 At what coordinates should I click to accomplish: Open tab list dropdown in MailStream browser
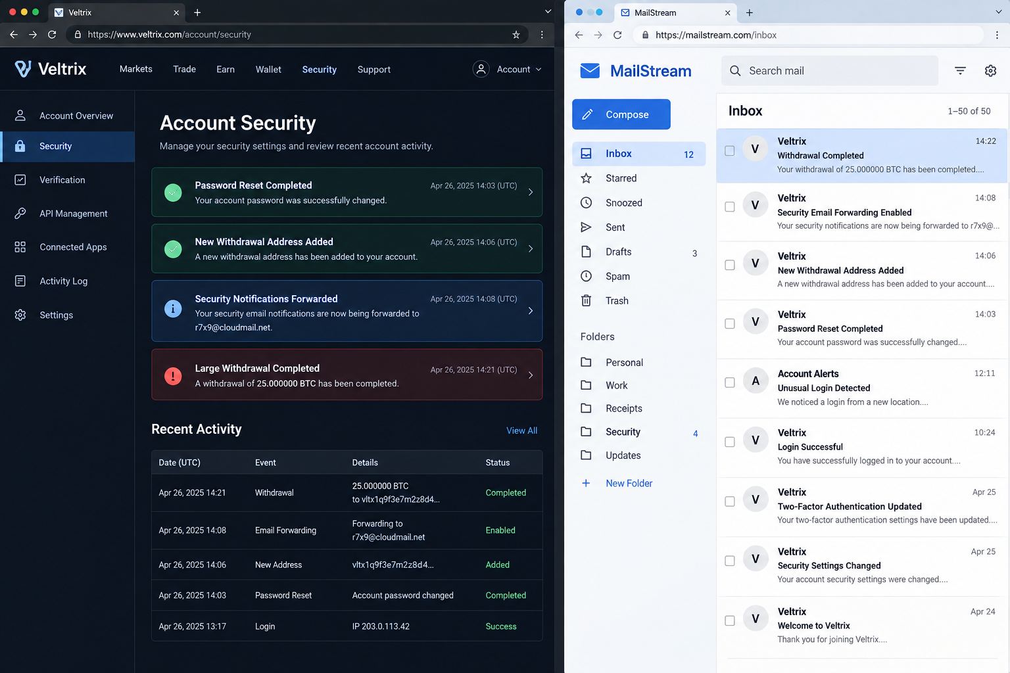pyautogui.click(x=998, y=12)
